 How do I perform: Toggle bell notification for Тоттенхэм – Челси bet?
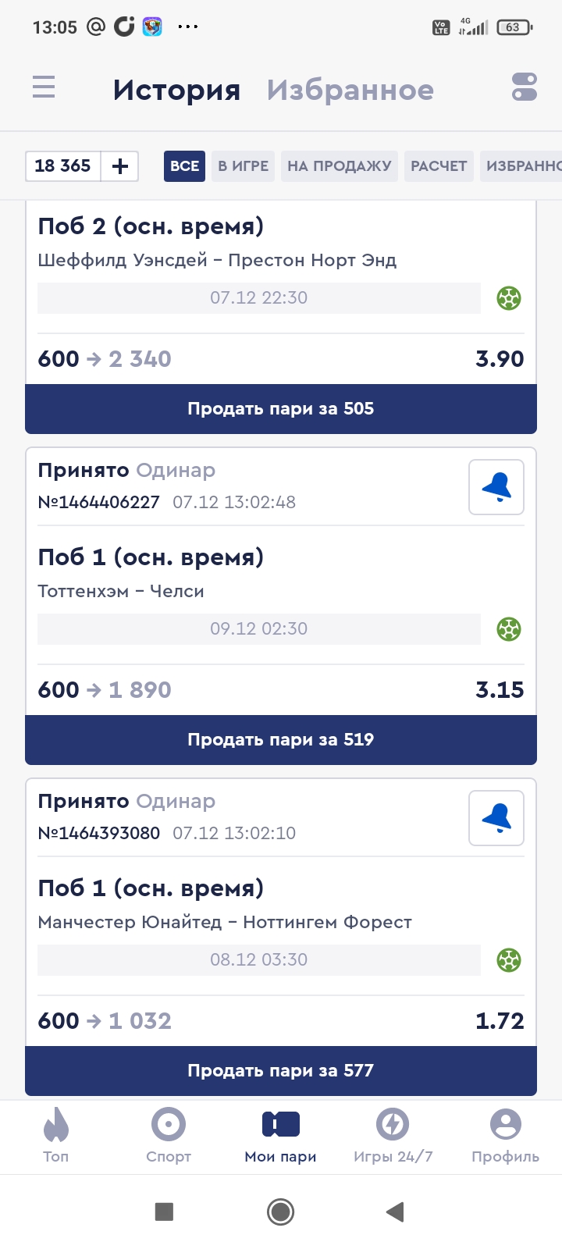point(496,487)
